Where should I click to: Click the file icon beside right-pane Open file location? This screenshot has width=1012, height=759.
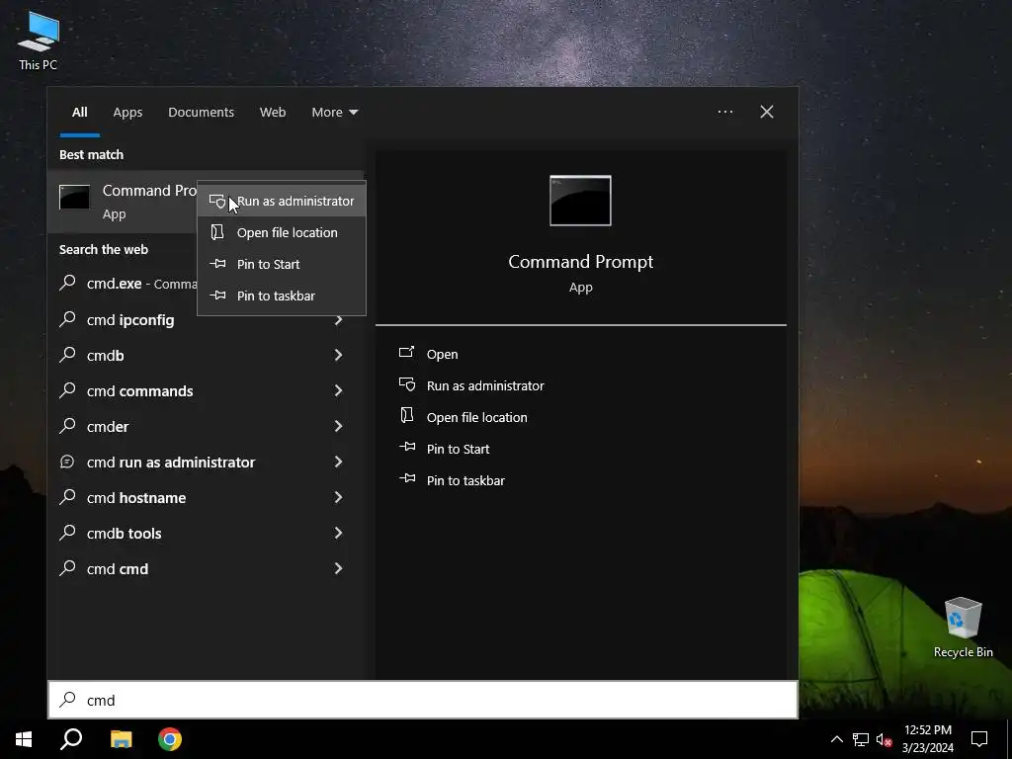click(x=406, y=415)
